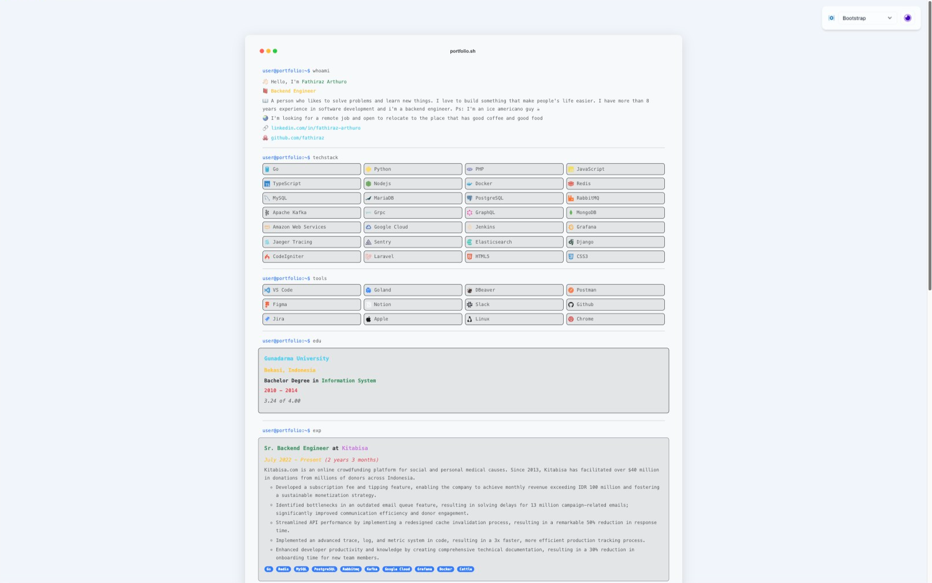The height and width of the screenshot is (583, 932).
Task: Click the Google Cloud icon in techstack grid
Action: tap(368, 227)
